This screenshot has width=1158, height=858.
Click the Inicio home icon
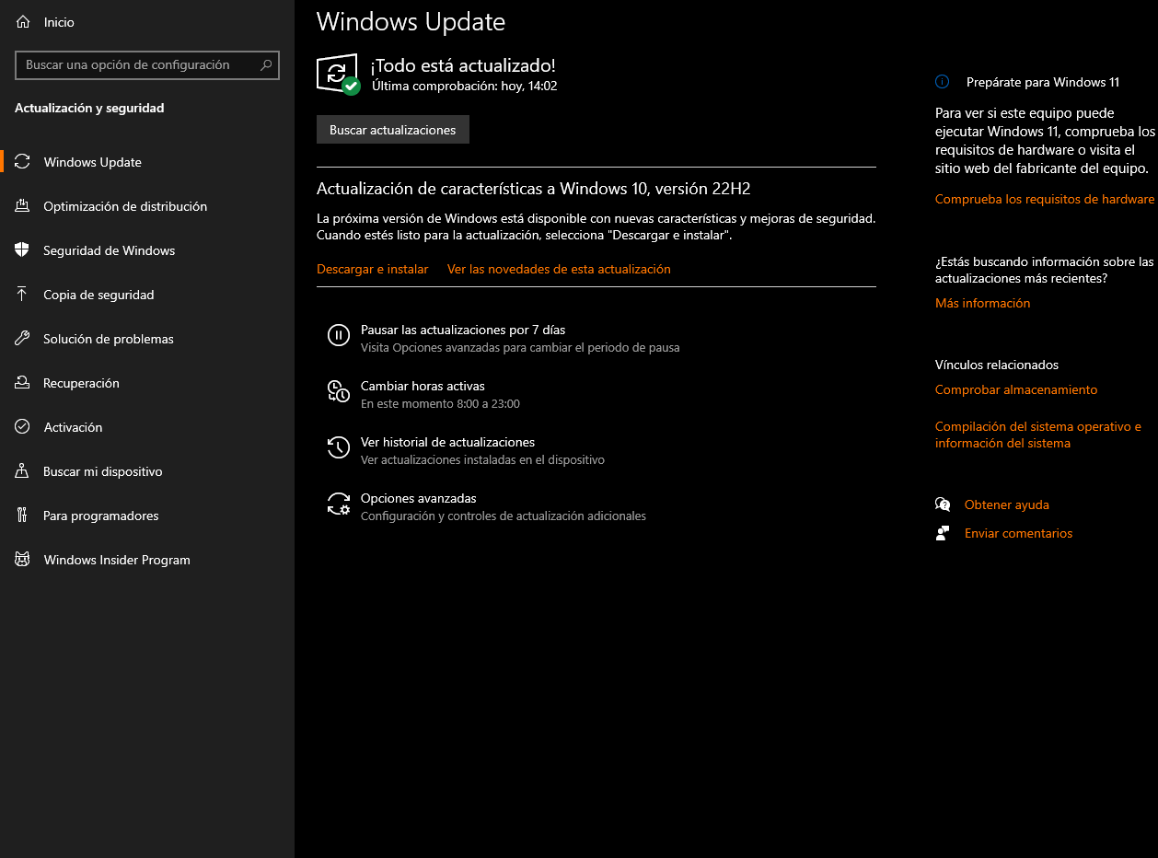23,22
